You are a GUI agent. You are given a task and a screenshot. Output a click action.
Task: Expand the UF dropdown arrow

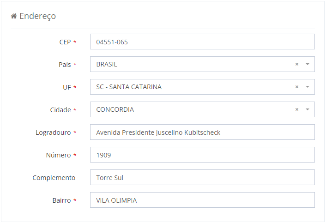pos(308,87)
